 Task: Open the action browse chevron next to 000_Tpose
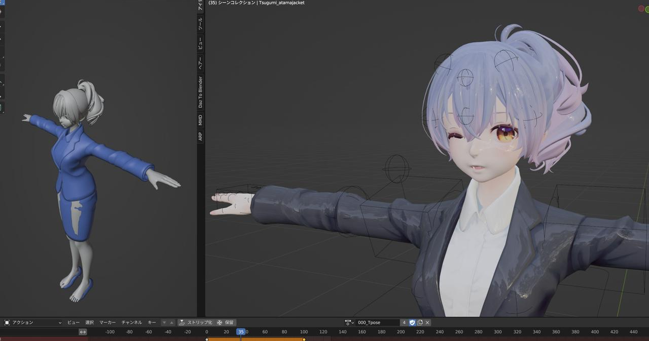[353, 322]
